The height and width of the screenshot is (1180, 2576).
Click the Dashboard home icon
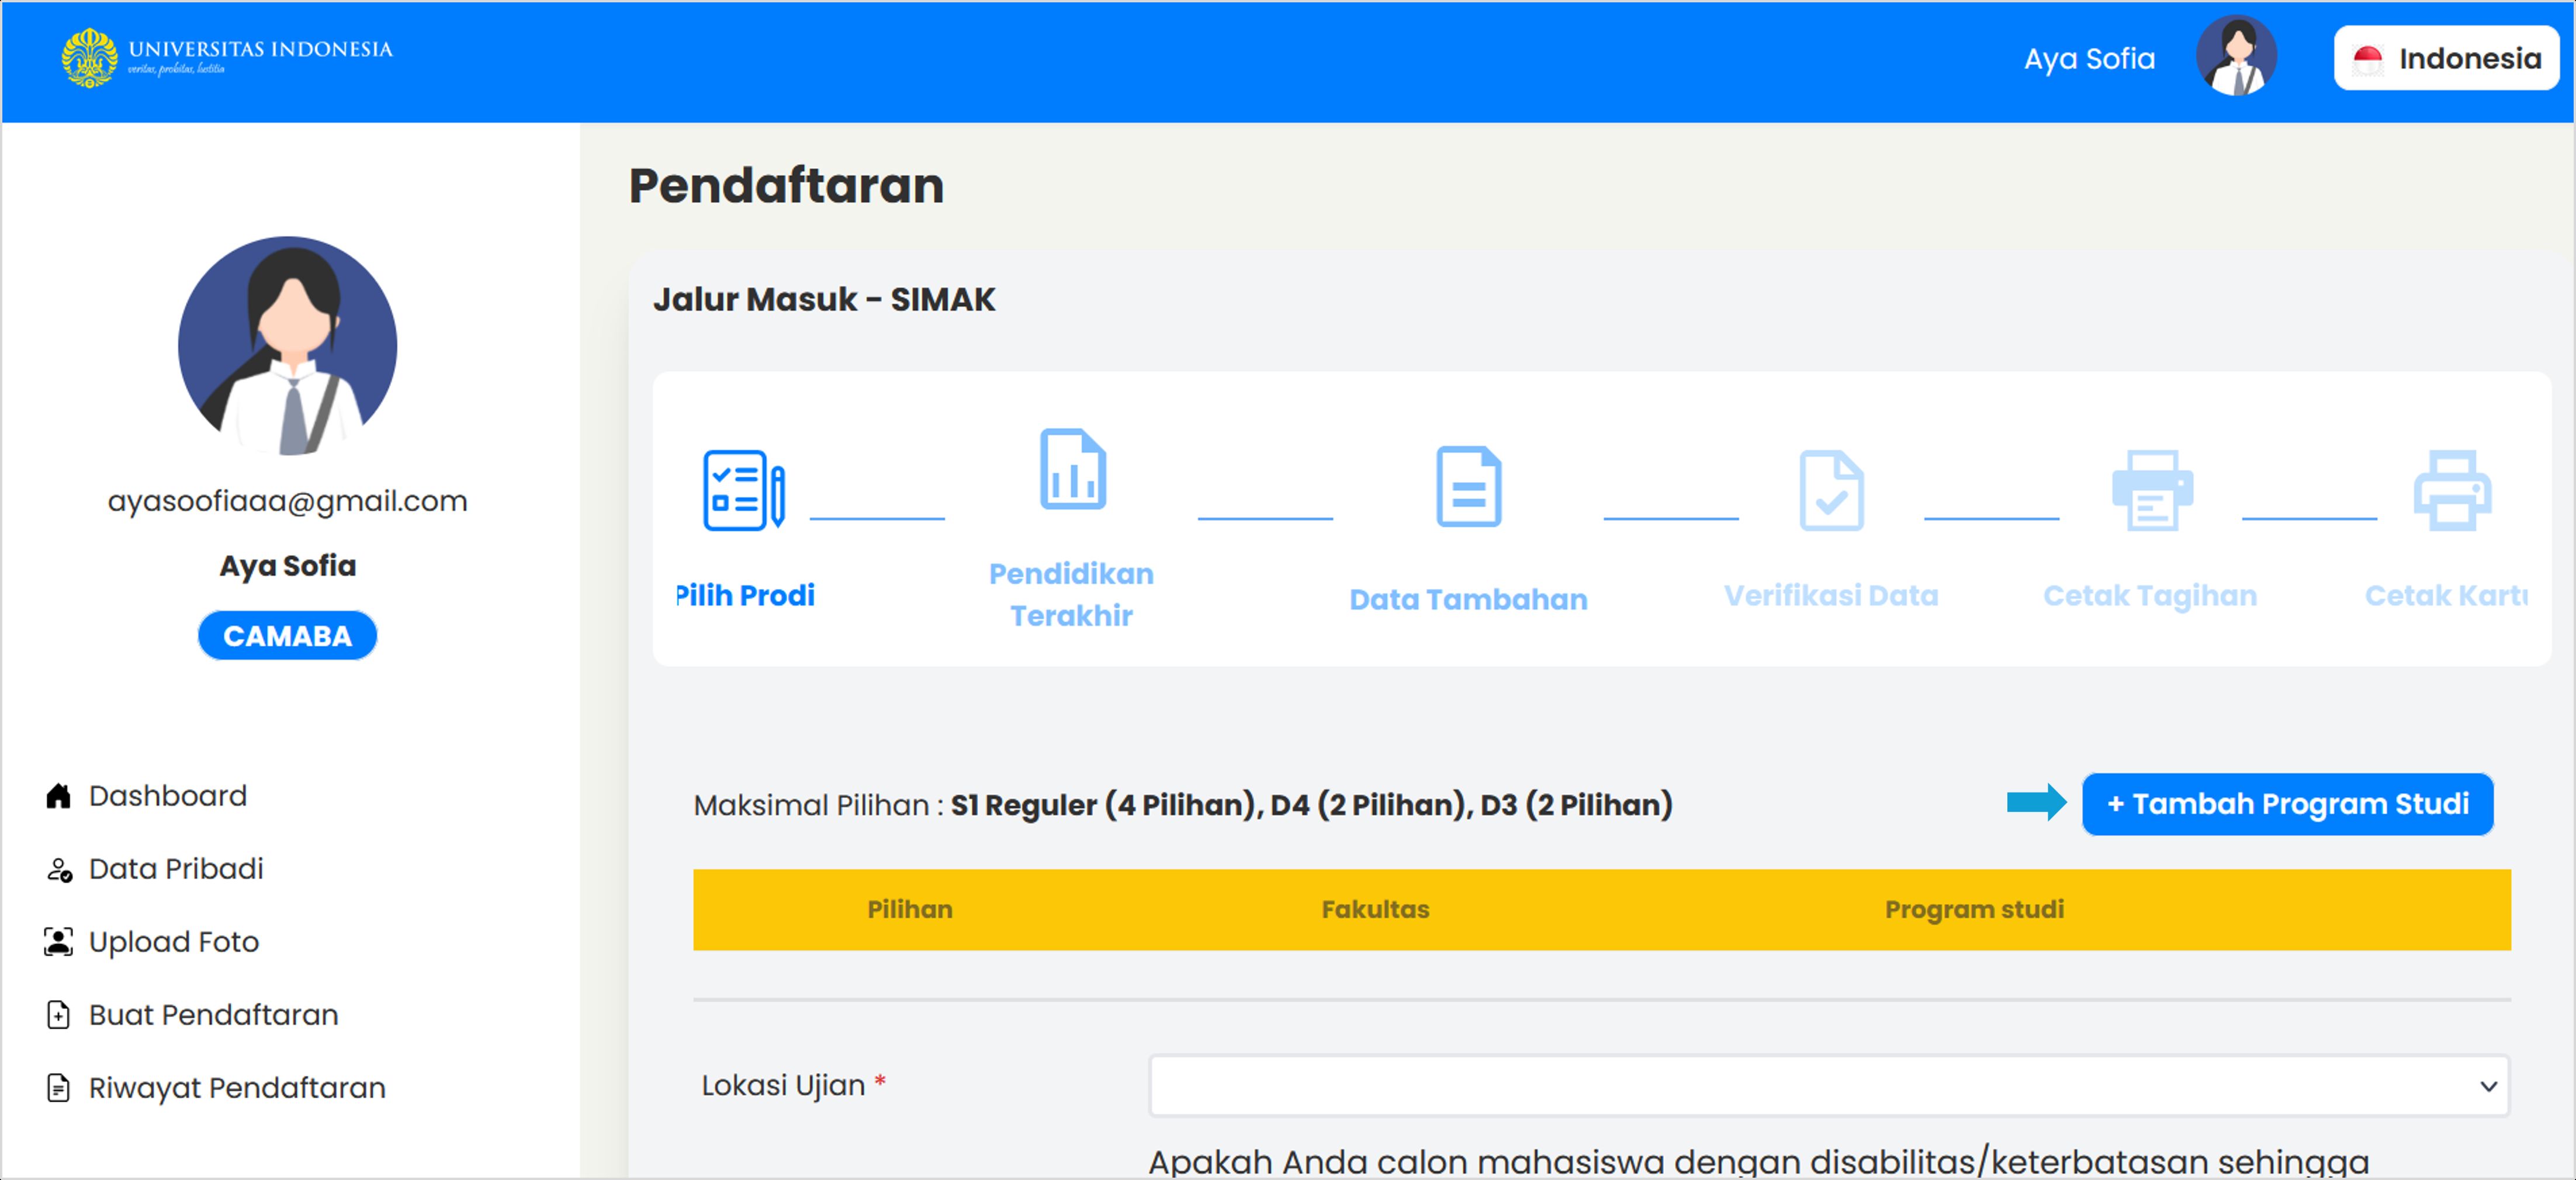58,796
